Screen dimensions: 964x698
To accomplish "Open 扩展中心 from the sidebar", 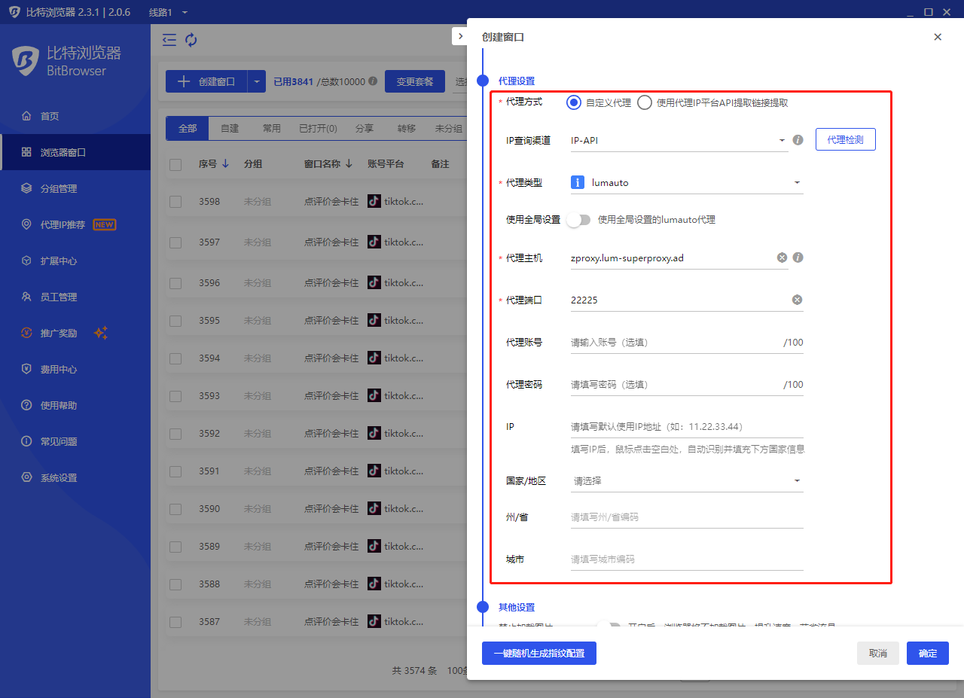I will click(x=59, y=261).
